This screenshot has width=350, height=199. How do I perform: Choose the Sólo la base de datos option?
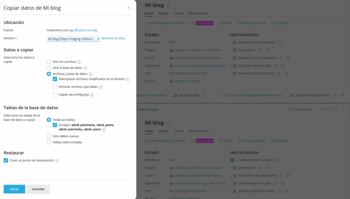pos(49,68)
